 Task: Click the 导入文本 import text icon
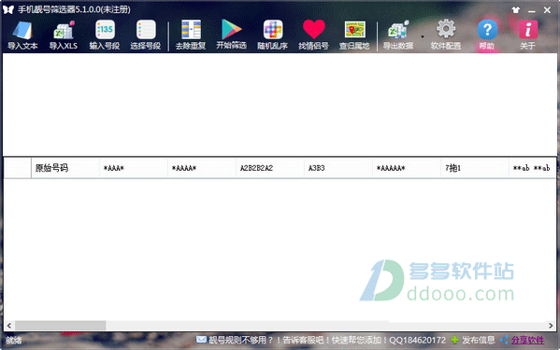tap(22, 35)
